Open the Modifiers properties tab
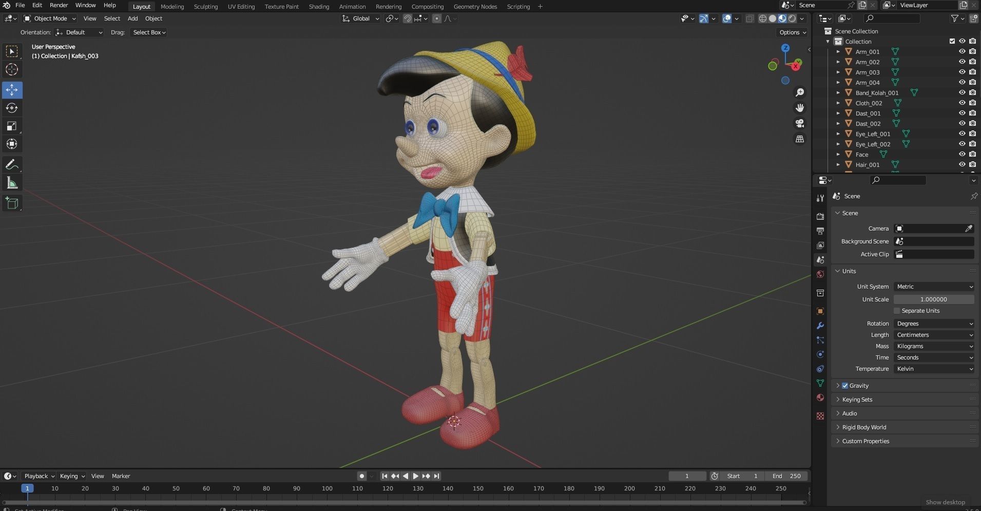This screenshot has width=981, height=511. click(x=820, y=326)
